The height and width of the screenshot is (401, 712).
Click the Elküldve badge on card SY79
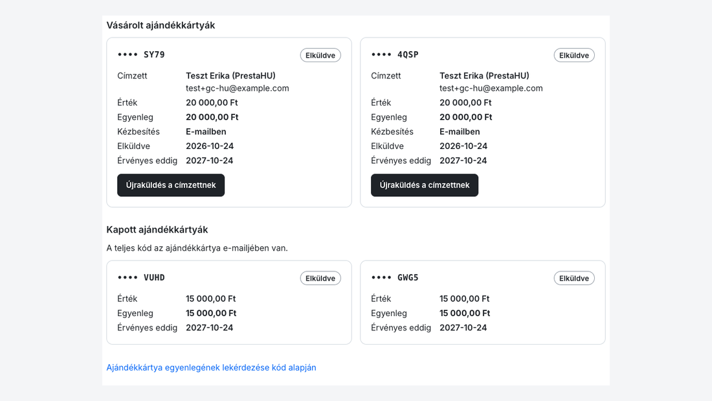[x=320, y=55]
